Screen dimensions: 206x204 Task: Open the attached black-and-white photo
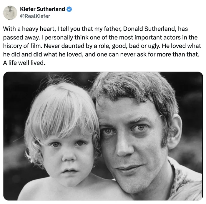click(x=103, y=136)
